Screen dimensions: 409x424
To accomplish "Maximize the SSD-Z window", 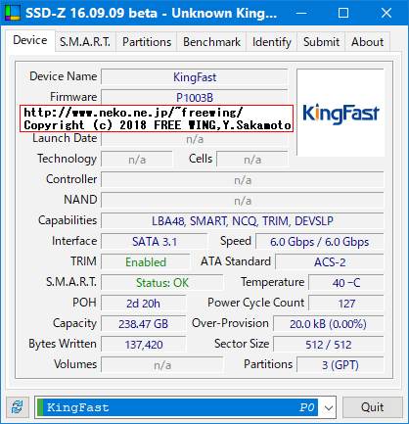I will point(343,13).
